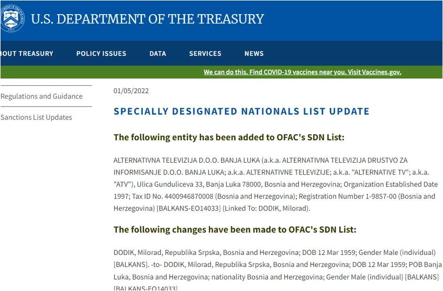The width and height of the screenshot is (443, 291).
Task: Click '(Linked To: DODIK, Milorad)' text
Action: point(267,208)
